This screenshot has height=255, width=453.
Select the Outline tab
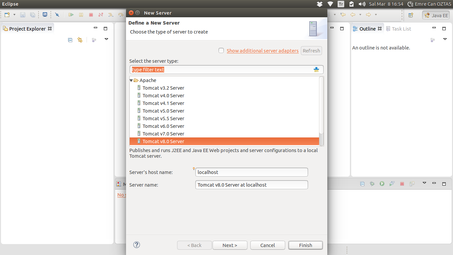(367, 29)
